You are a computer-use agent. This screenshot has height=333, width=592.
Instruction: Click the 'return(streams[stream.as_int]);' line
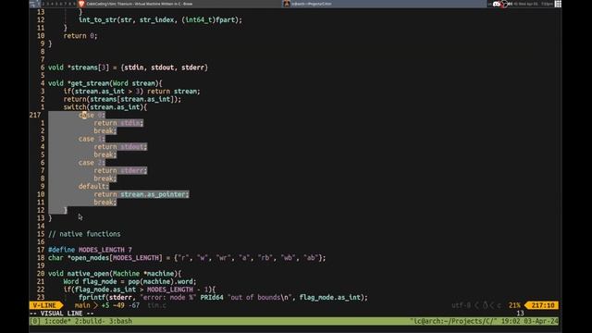click(122, 99)
